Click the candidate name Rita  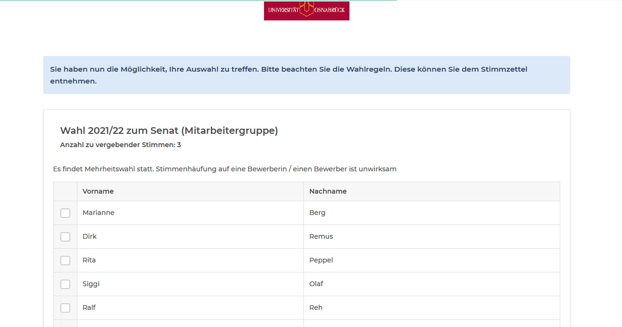tap(89, 260)
